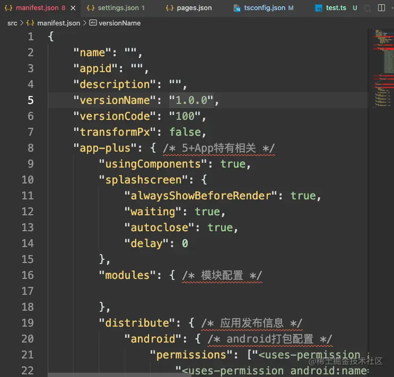Click line number 1 in the gutter
394x377 pixels.
click(31, 37)
